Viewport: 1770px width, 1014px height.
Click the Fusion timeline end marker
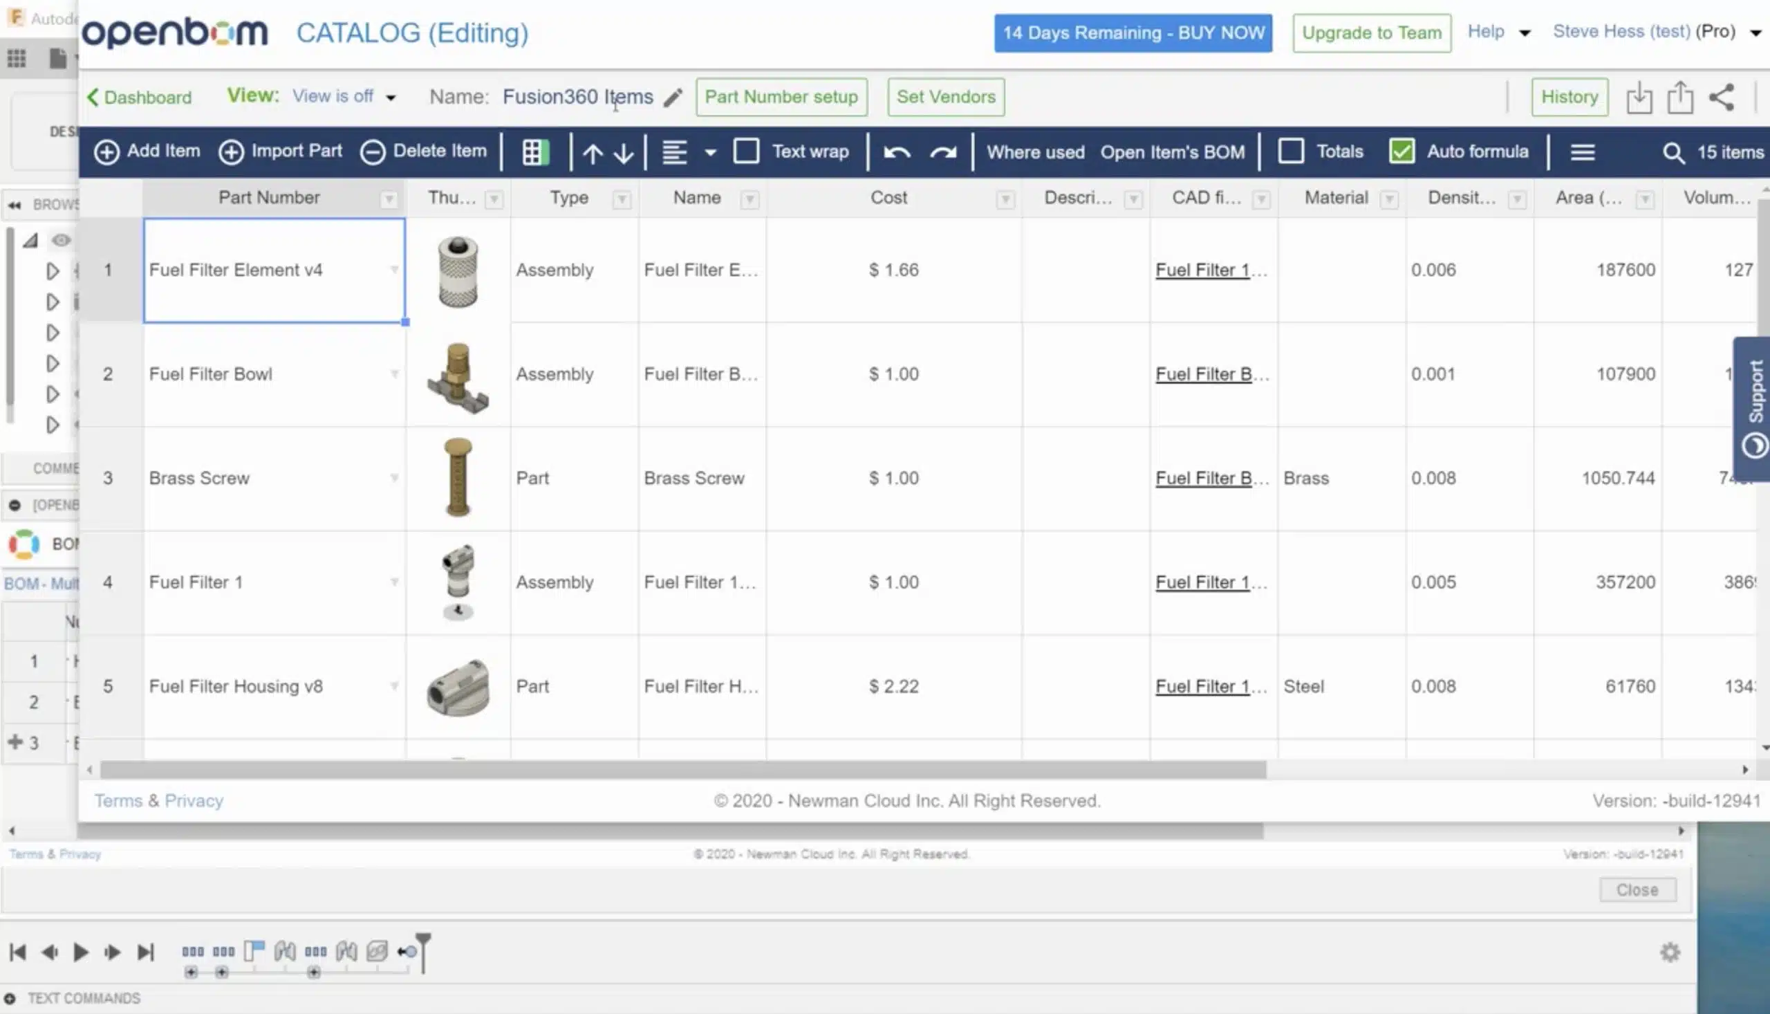(423, 952)
